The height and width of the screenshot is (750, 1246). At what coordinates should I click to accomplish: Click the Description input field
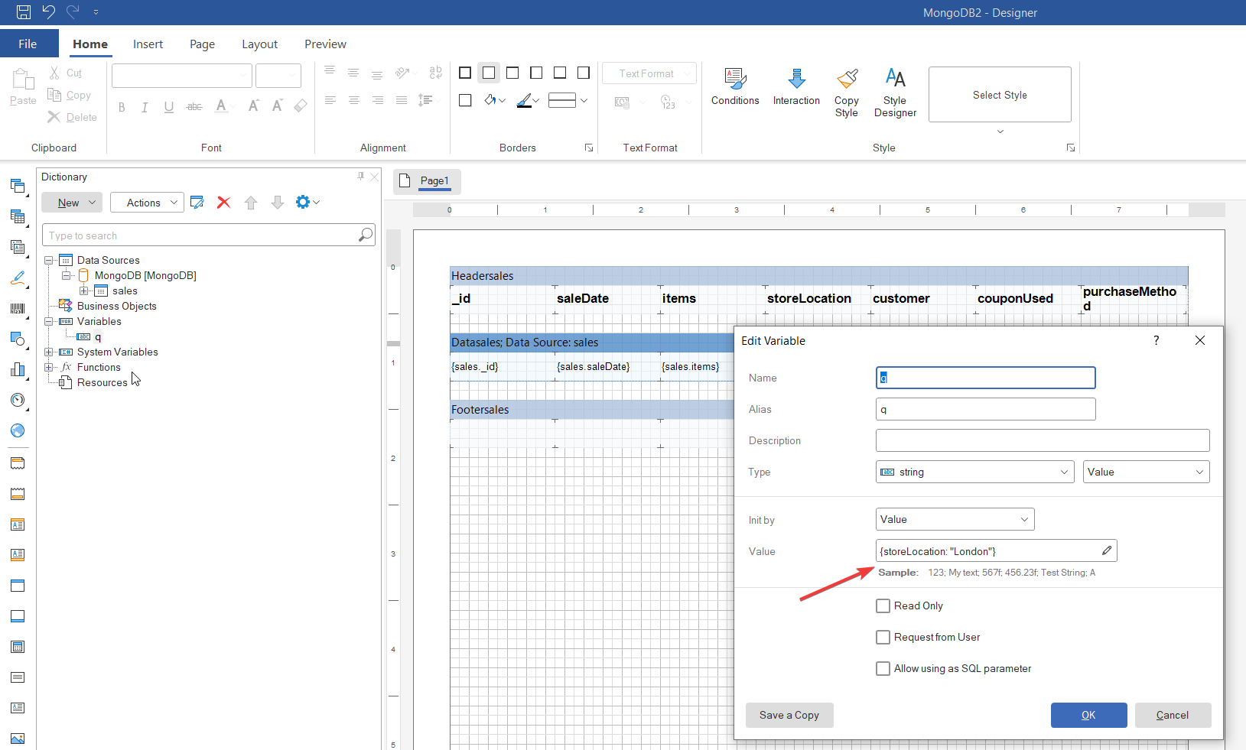(x=1043, y=440)
